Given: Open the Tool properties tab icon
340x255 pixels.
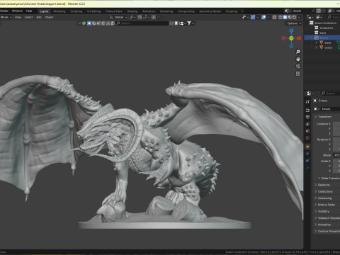Looking at the screenshot, I should [307, 101].
